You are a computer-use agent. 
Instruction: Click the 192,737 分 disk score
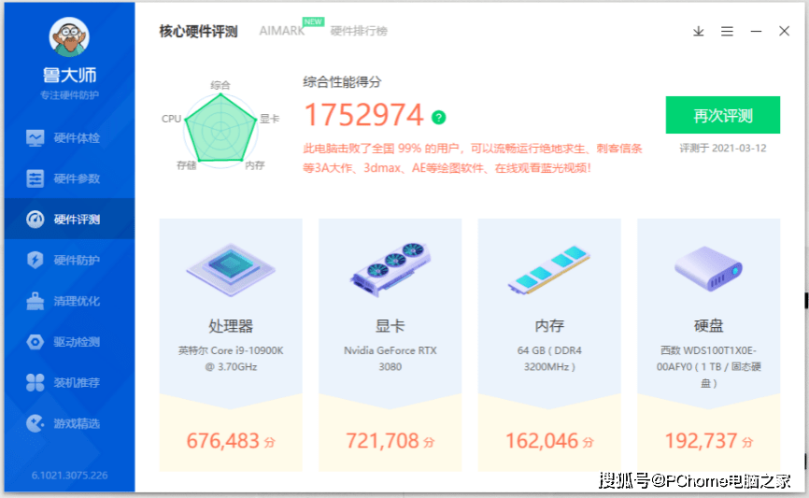(x=708, y=441)
